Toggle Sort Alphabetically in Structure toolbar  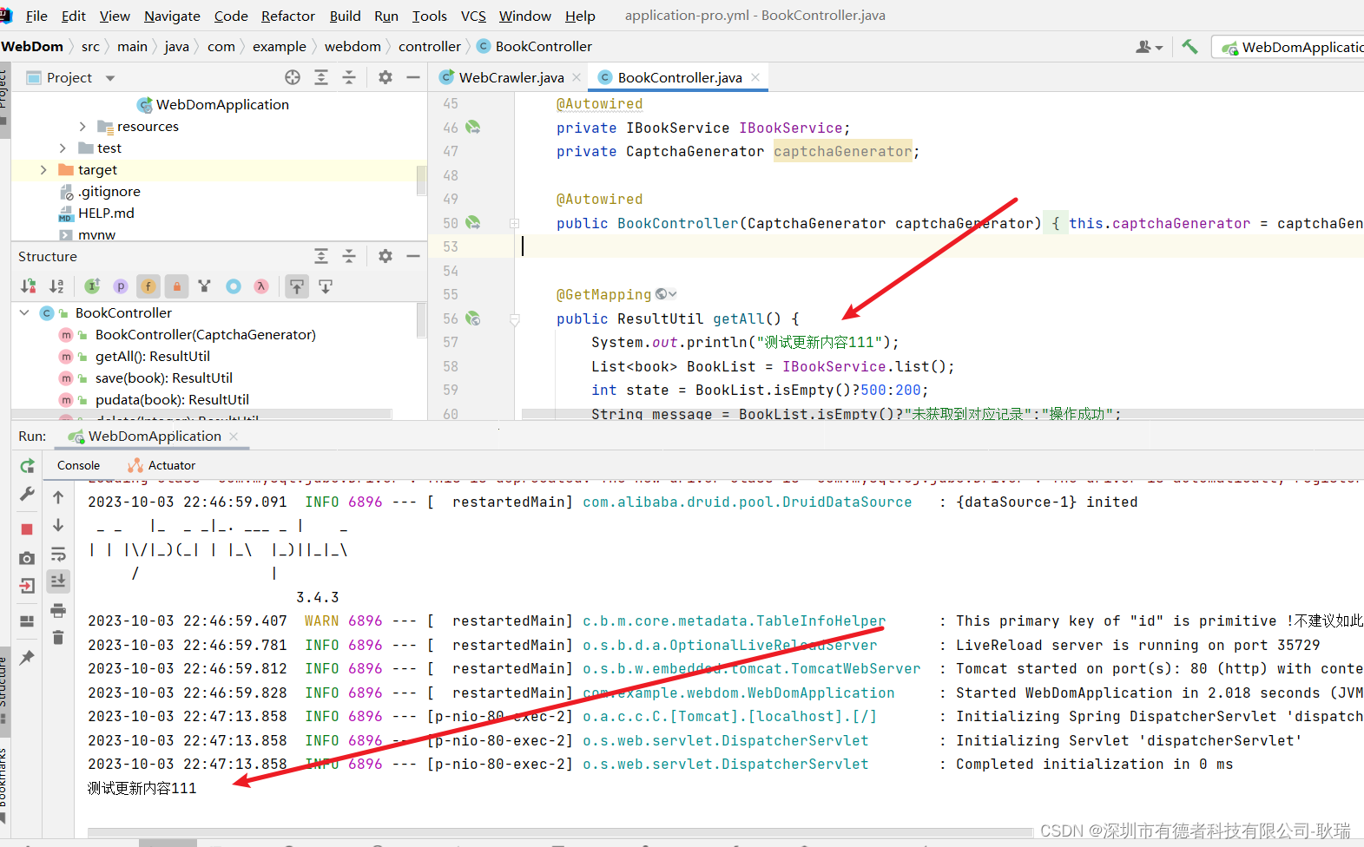click(56, 286)
